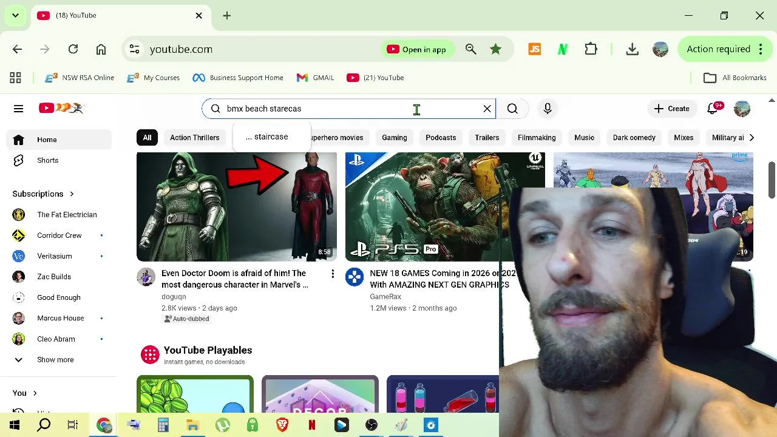Open the extensions puzzle icon

tap(591, 49)
